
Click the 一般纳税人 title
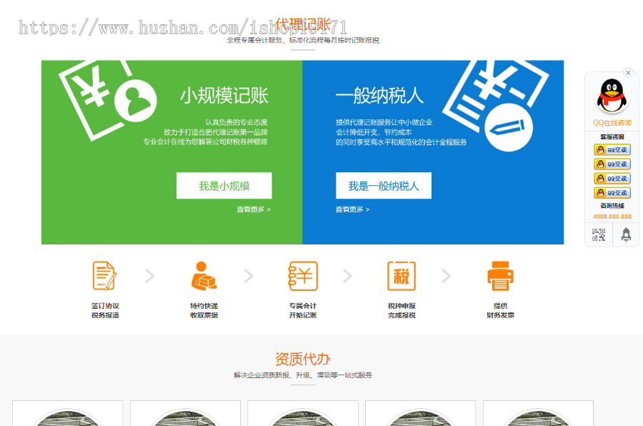point(379,96)
